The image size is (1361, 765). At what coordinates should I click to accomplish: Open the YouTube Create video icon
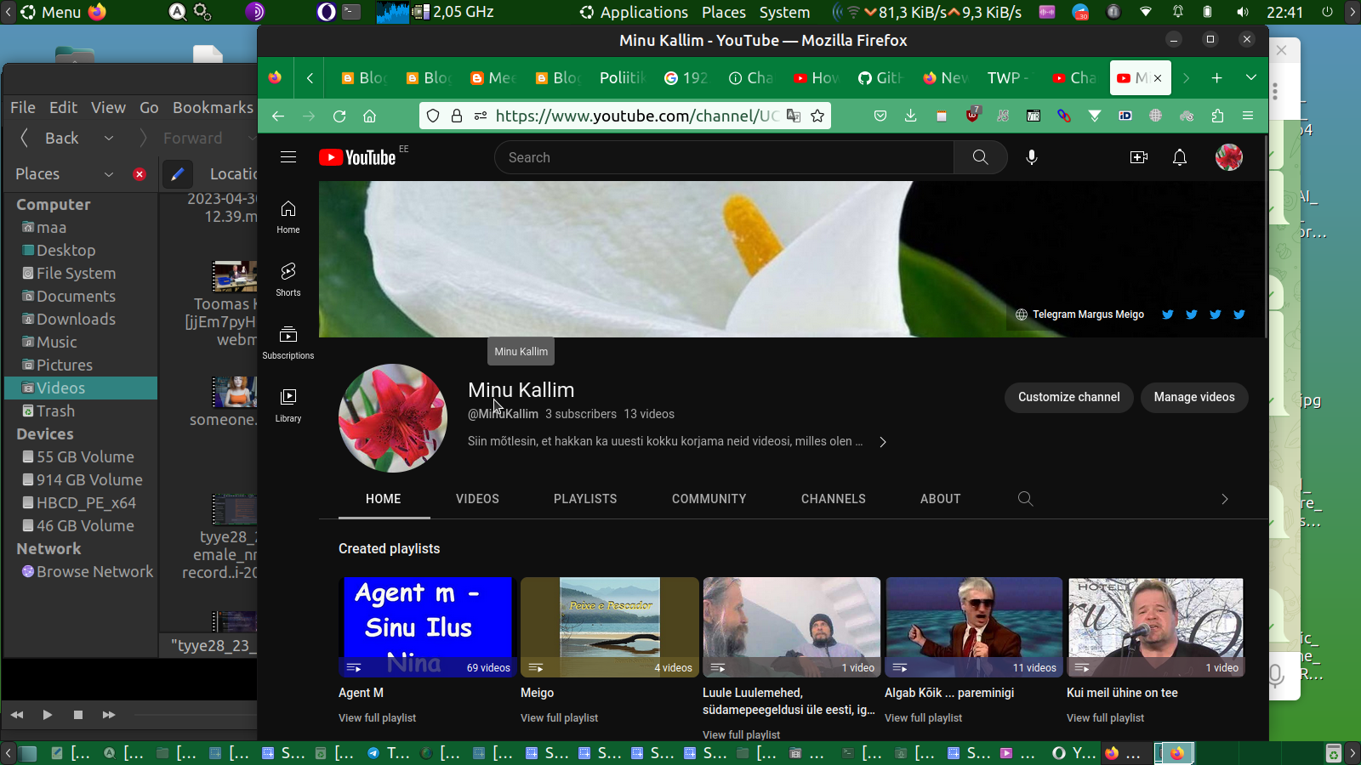click(x=1139, y=157)
